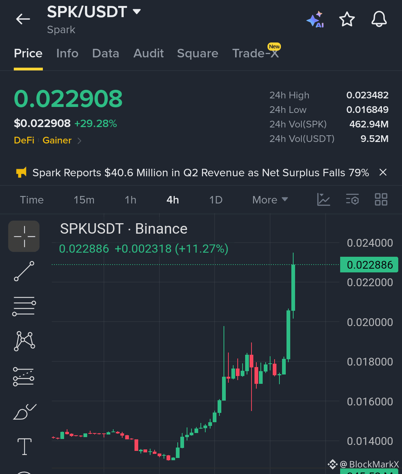Select the text annotation tool
The height and width of the screenshot is (474, 402).
[24, 446]
